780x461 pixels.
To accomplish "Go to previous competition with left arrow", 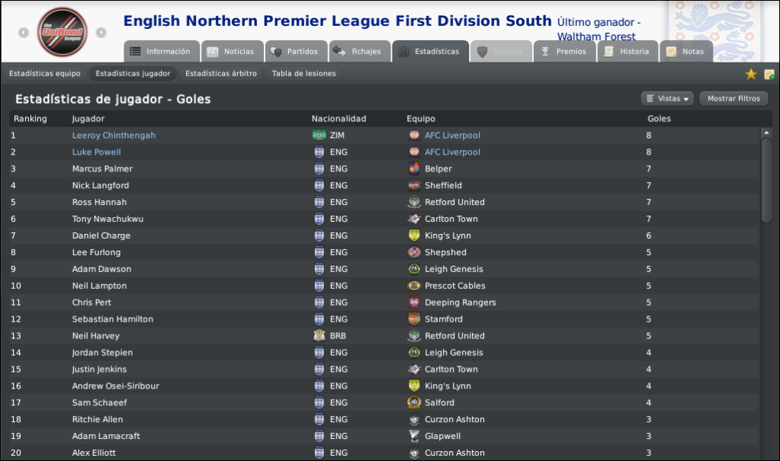I will coord(24,32).
